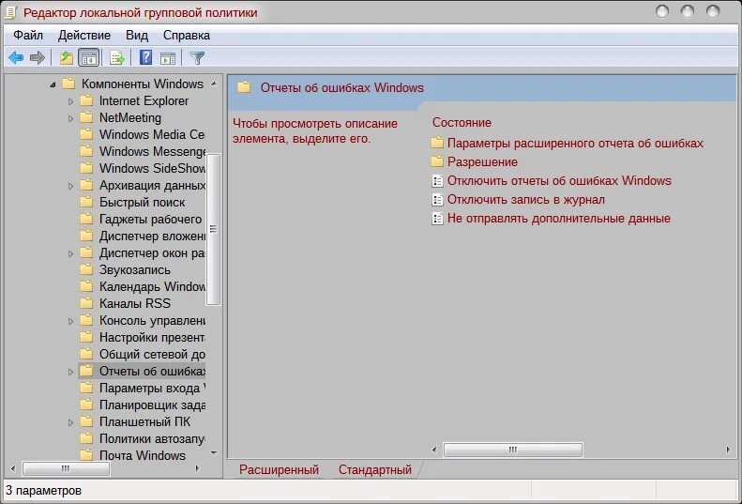The height and width of the screenshot is (504, 742).
Task: Click tree pane vertical scrollbar down arrow
Action: [x=214, y=453]
